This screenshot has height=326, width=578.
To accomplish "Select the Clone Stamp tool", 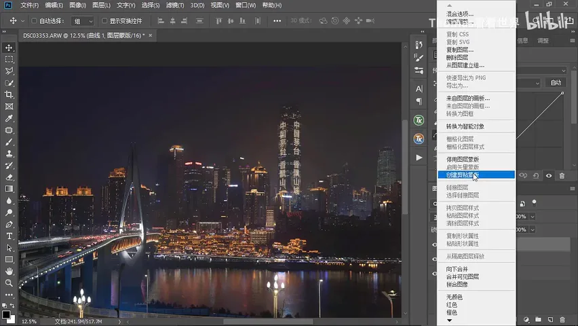I will [x=9, y=153].
